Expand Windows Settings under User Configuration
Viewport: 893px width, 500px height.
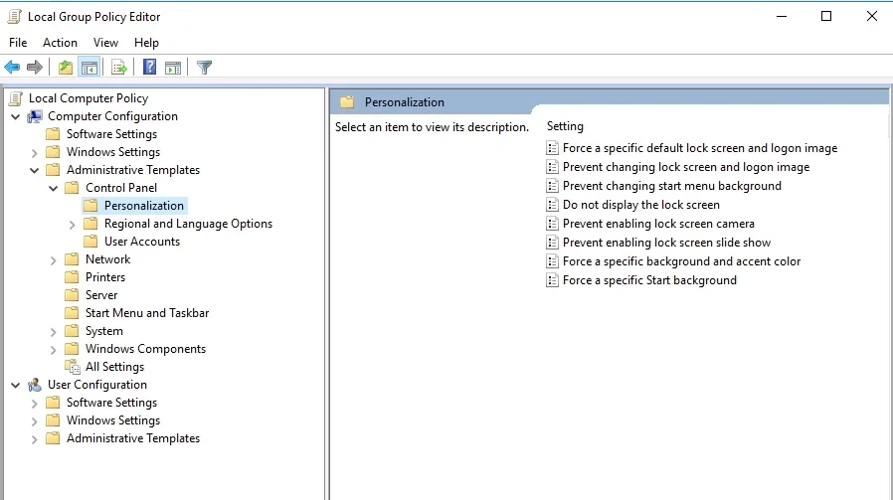click(34, 421)
